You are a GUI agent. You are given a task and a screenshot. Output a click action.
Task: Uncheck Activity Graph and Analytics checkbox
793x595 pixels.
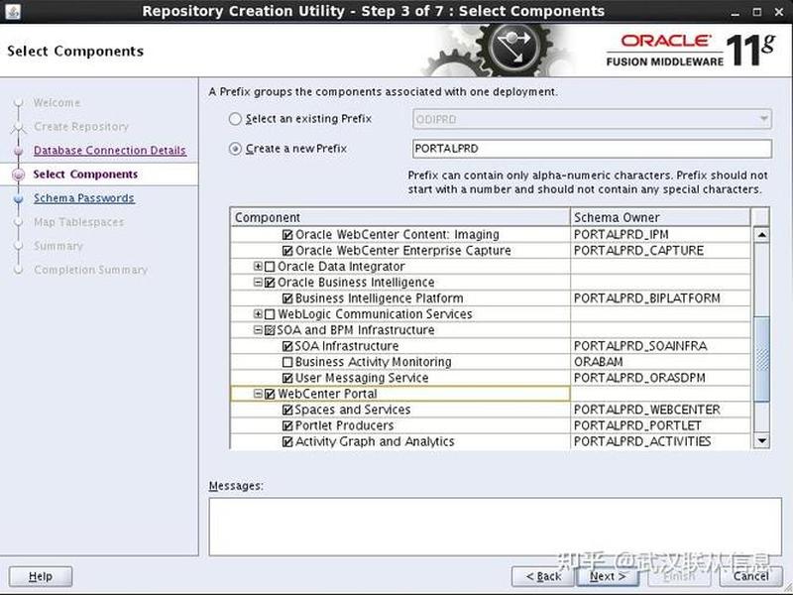287,442
